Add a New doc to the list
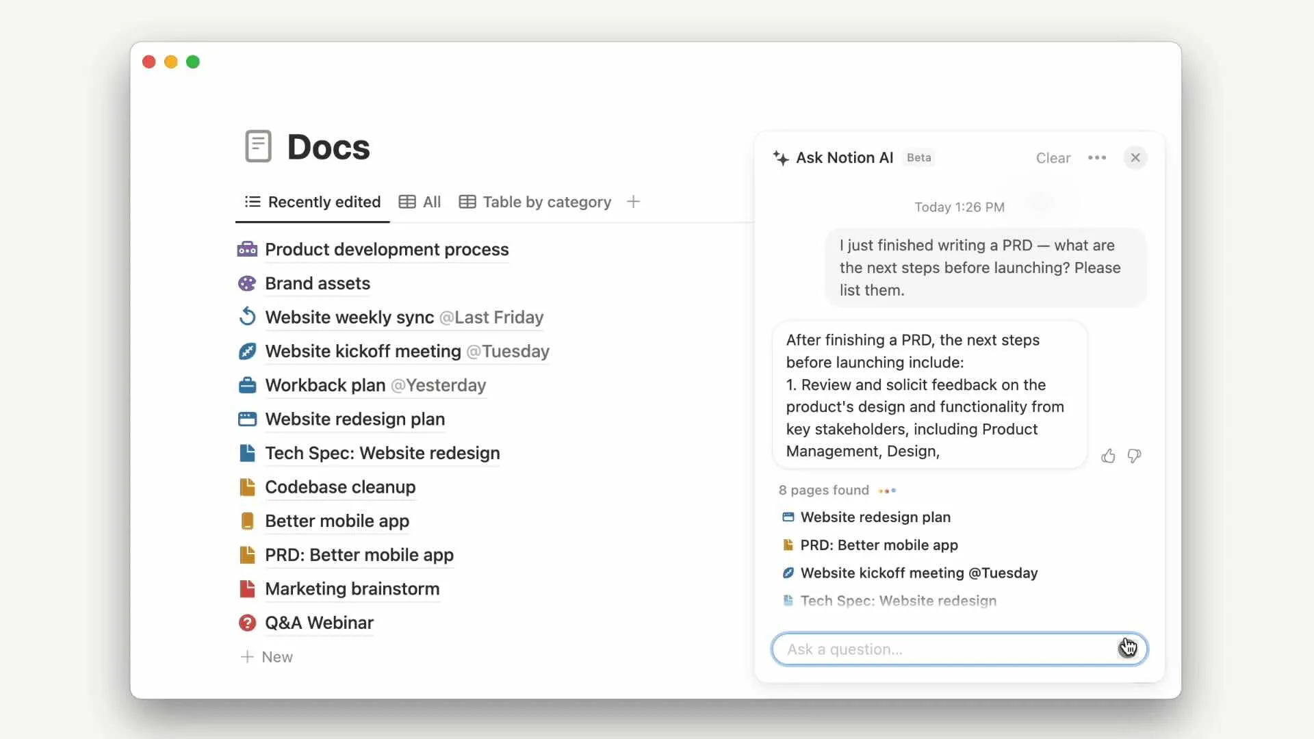1314x739 pixels. coord(267,657)
